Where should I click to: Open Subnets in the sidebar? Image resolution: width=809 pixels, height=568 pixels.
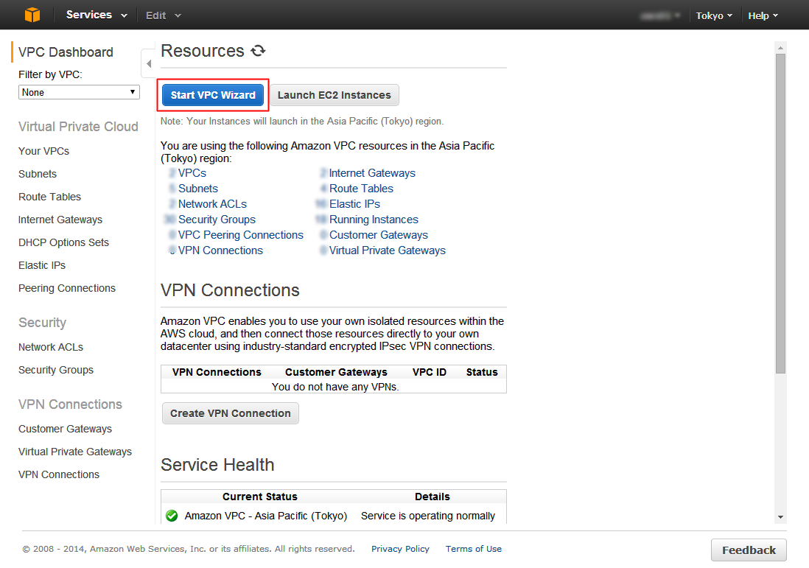pyautogui.click(x=38, y=174)
